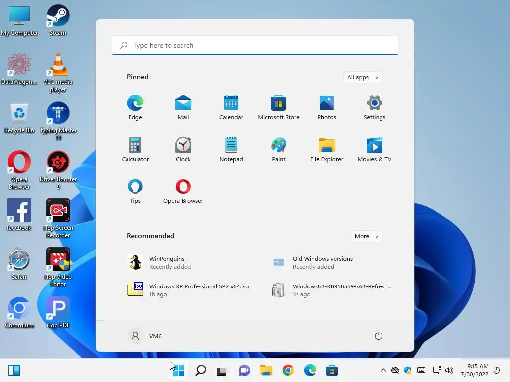Open Windows Security tray icon
The width and height of the screenshot is (510, 382).
click(407, 370)
